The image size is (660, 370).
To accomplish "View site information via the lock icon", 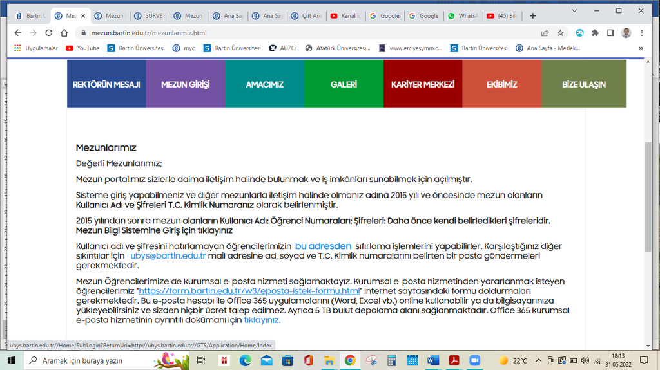I will click(x=83, y=33).
